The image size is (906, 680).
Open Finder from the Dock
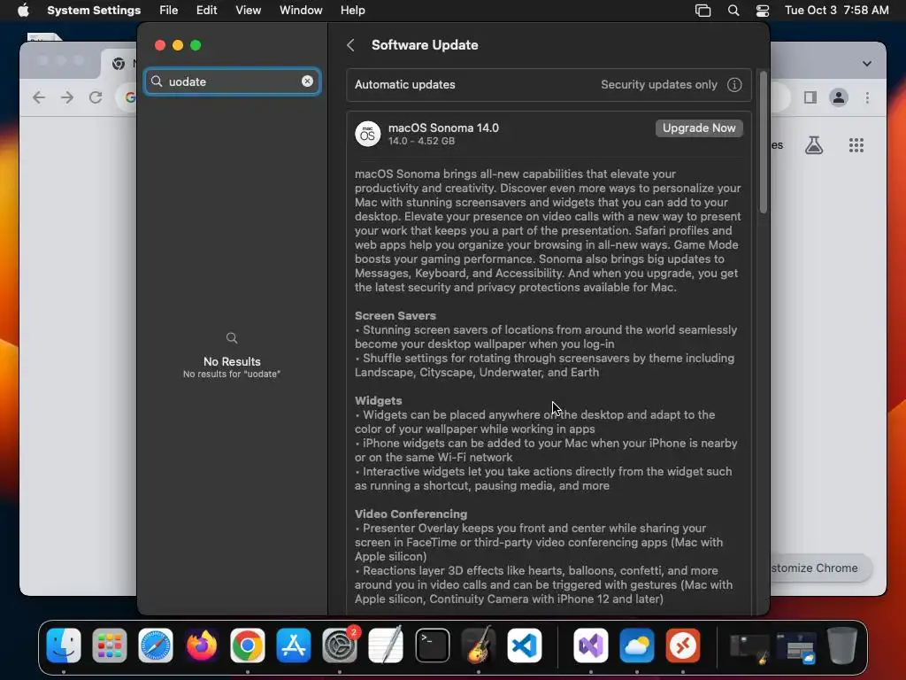click(64, 645)
